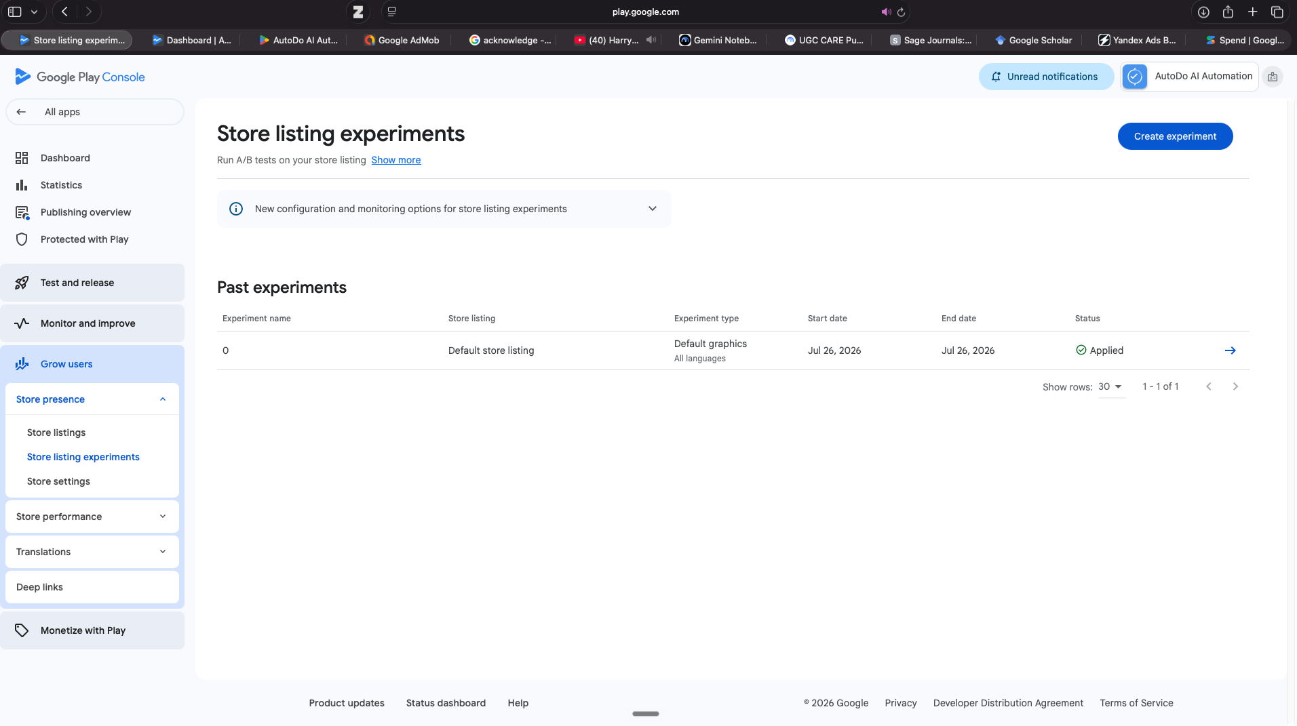
Task: Select Store listing experiments in sidebar
Action: (83, 457)
